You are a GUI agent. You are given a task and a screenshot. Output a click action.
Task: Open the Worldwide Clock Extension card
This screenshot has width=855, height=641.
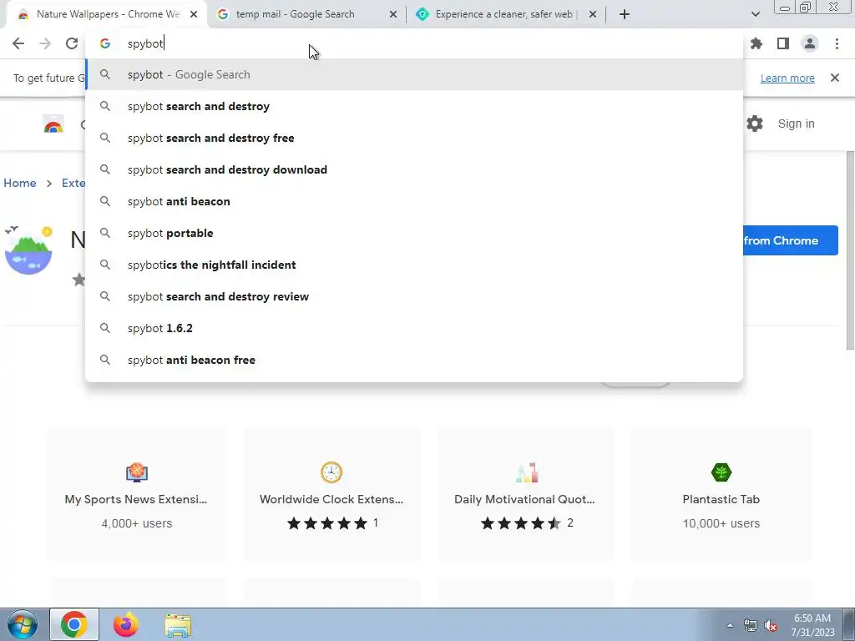point(331,494)
